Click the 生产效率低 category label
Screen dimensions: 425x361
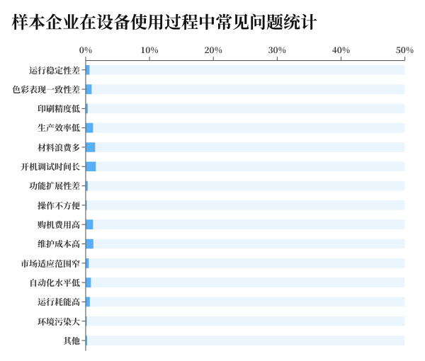pyautogui.click(x=59, y=128)
